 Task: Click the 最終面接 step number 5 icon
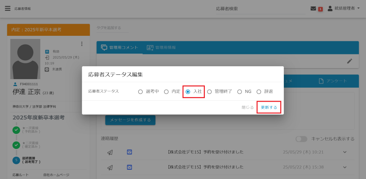coord(16,160)
